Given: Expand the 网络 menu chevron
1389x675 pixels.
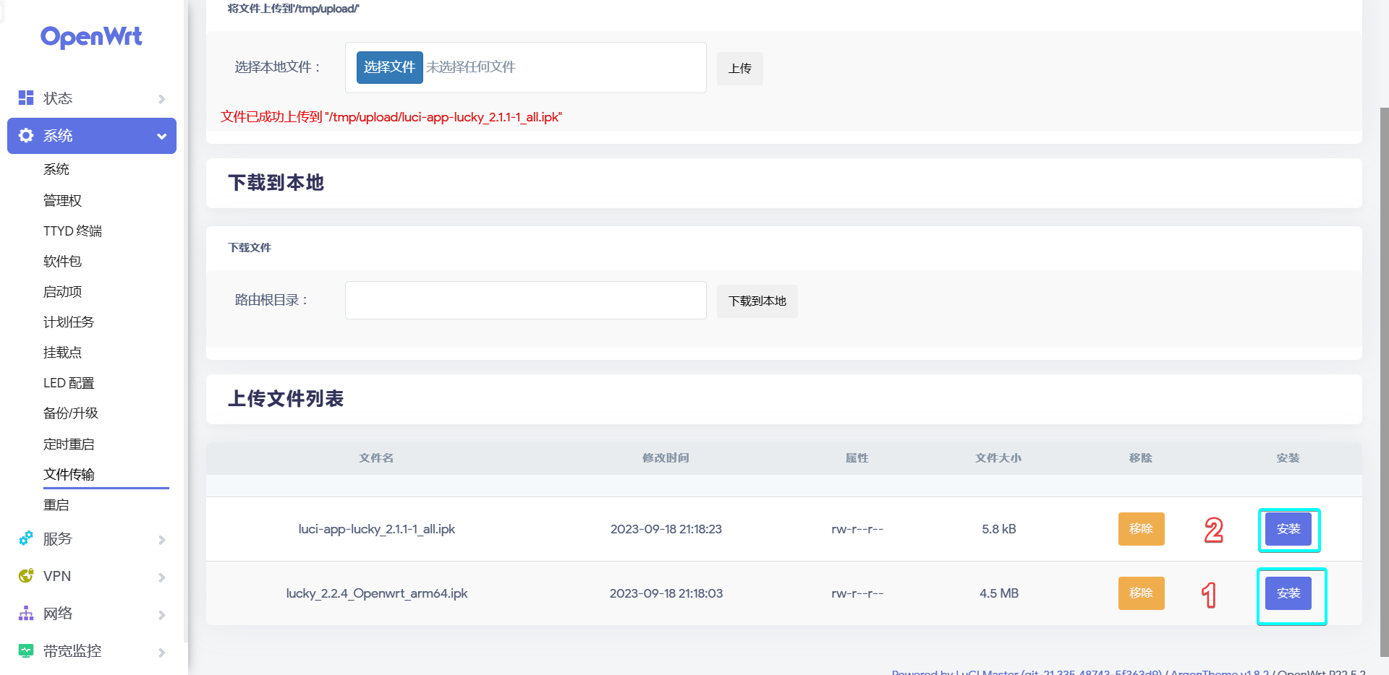Looking at the screenshot, I should point(162,614).
